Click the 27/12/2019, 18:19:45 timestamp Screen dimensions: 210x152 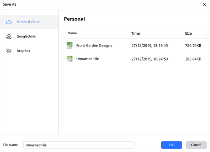tap(150, 46)
